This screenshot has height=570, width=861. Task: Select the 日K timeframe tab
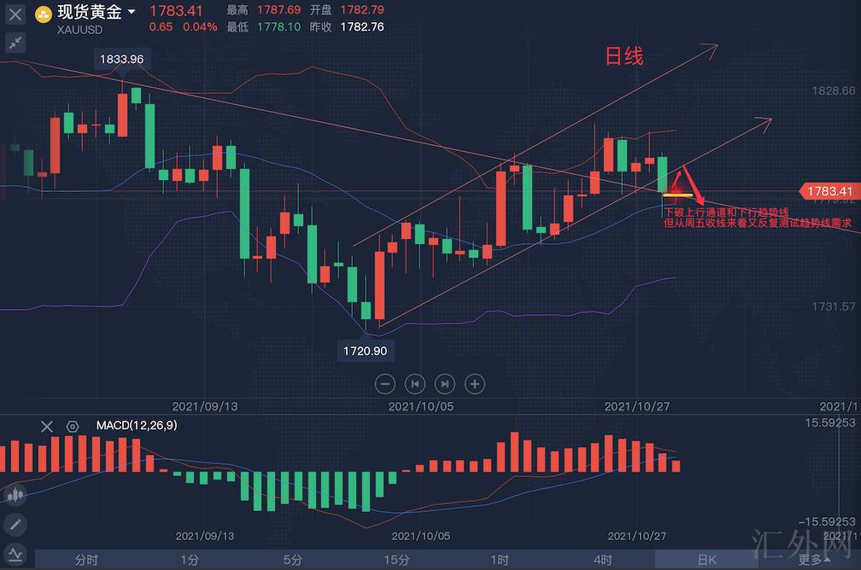coord(706,560)
